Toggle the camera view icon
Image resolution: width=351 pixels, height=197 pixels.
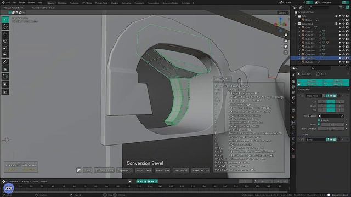point(286,47)
